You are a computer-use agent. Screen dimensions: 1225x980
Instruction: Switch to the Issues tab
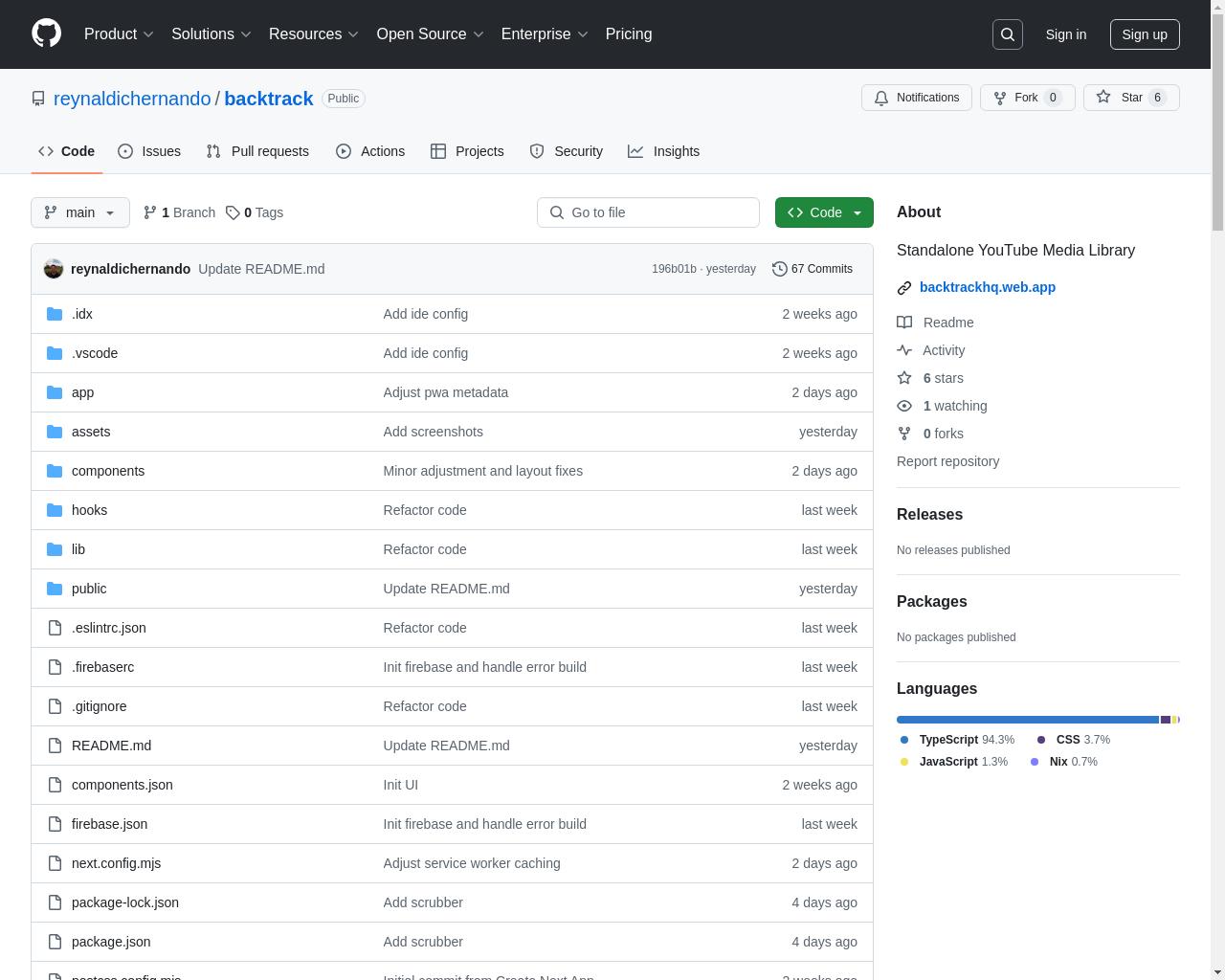149,151
